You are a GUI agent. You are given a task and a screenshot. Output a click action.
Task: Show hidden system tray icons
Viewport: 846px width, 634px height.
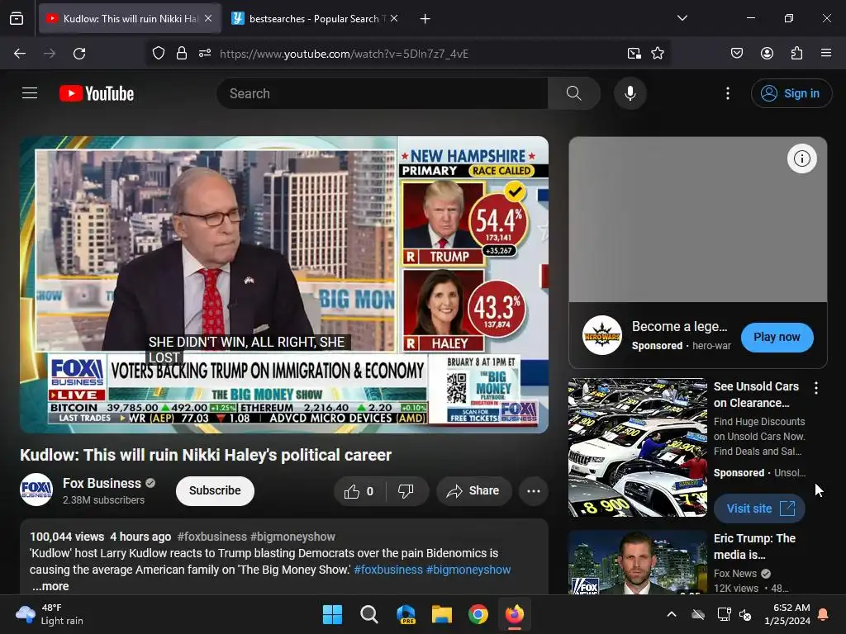672,614
